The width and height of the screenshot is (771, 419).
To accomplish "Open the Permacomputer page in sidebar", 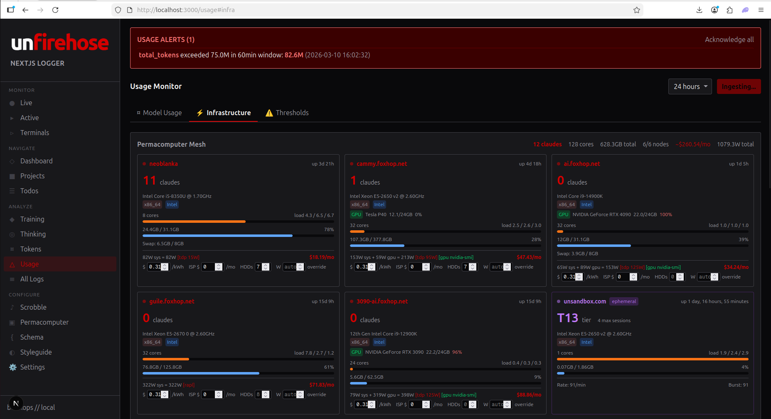I will click(x=44, y=322).
